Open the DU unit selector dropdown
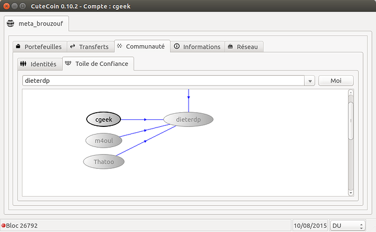The height and width of the screenshot is (232, 376). click(x=348, y=225)
